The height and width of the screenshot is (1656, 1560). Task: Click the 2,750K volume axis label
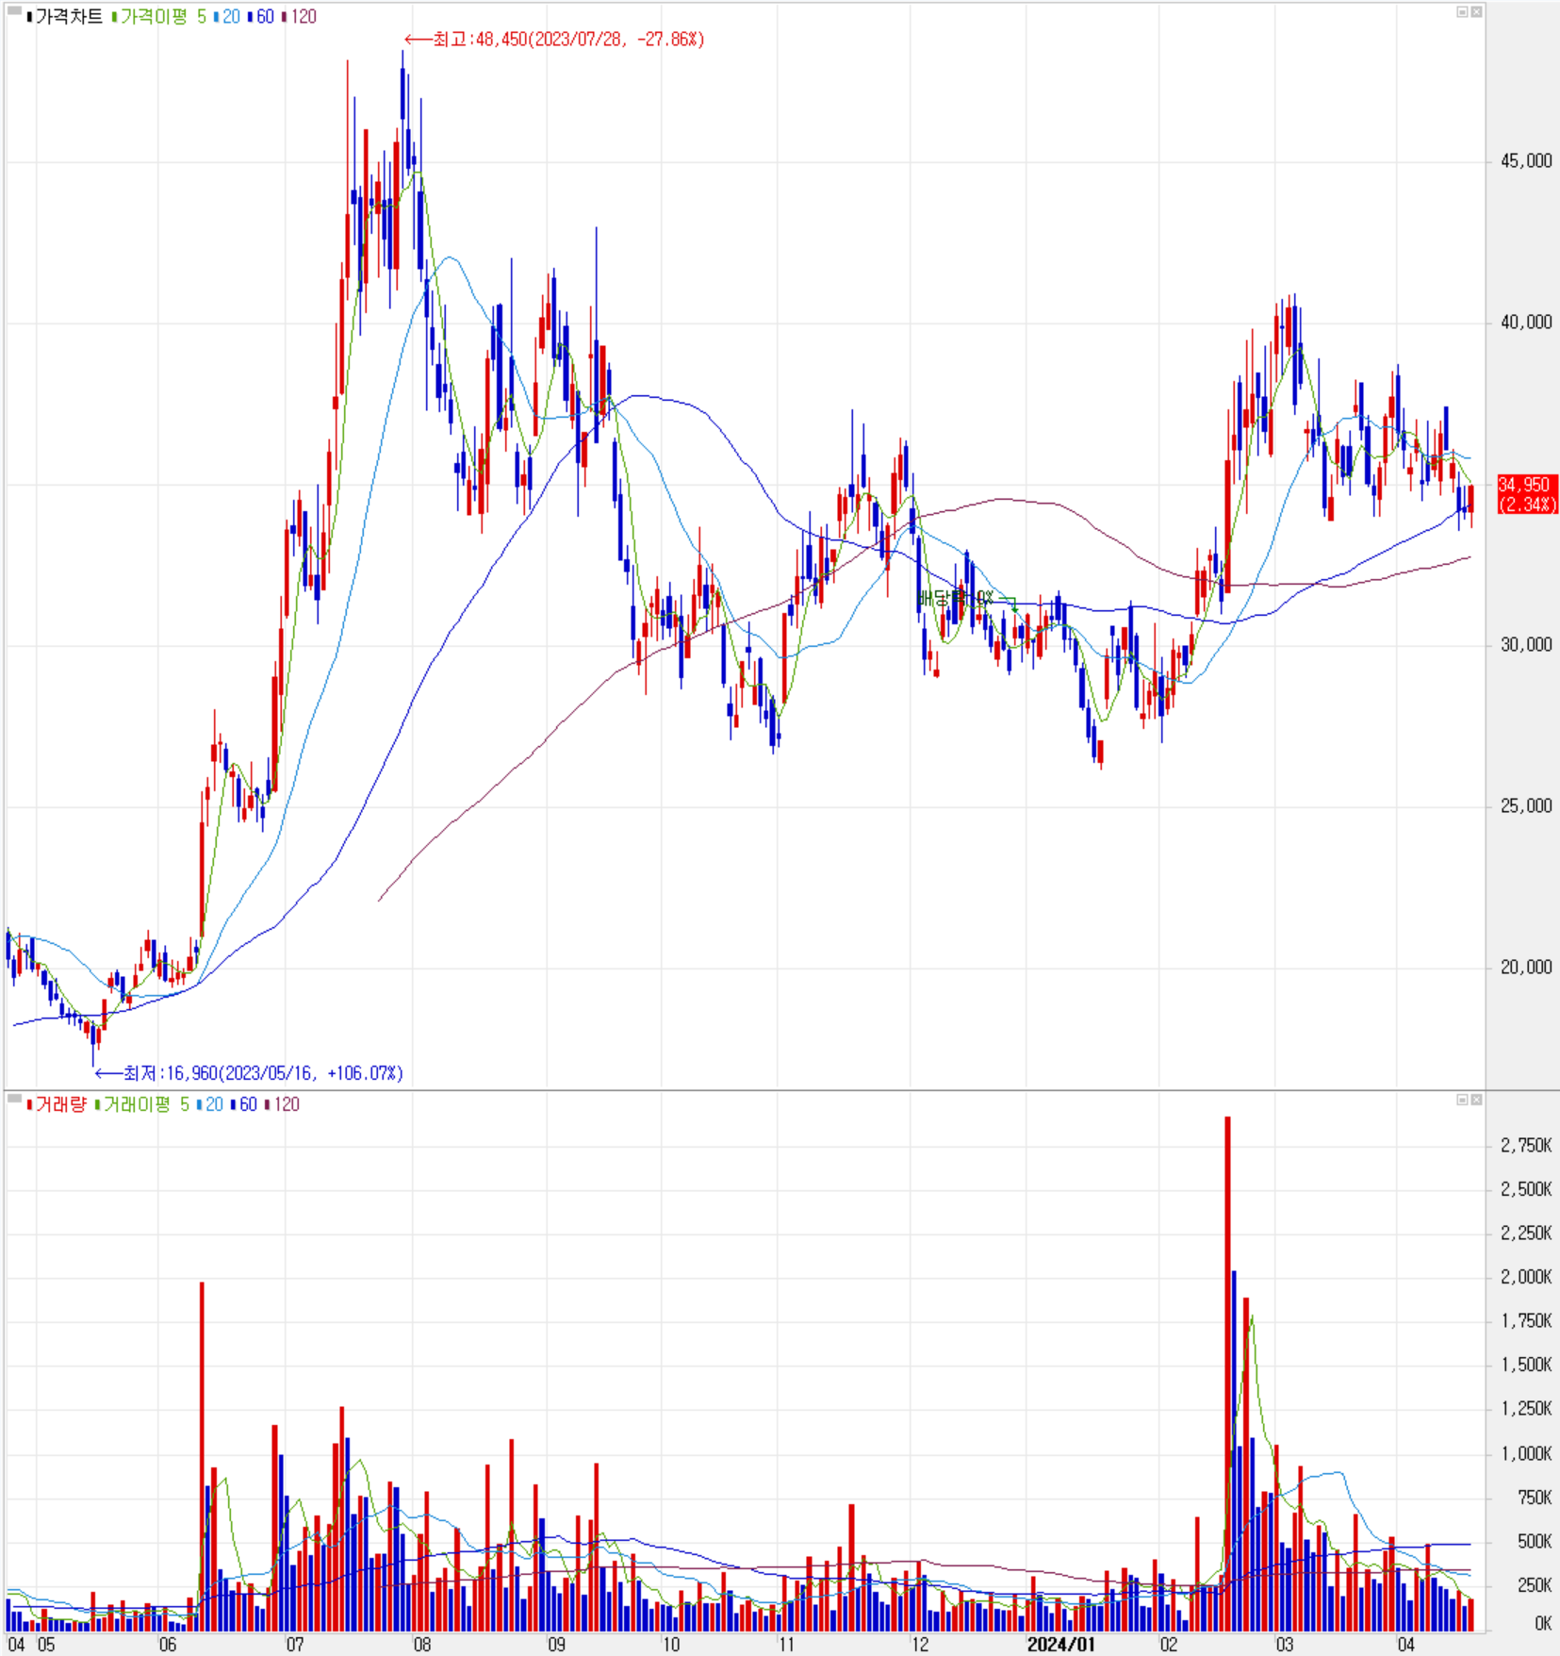tap(1526, 1146)
